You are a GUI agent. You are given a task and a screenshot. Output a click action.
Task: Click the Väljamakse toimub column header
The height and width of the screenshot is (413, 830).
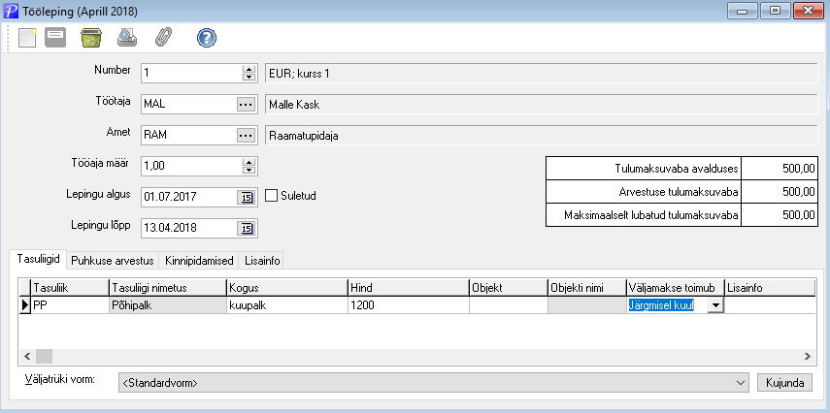pos(676,288)
